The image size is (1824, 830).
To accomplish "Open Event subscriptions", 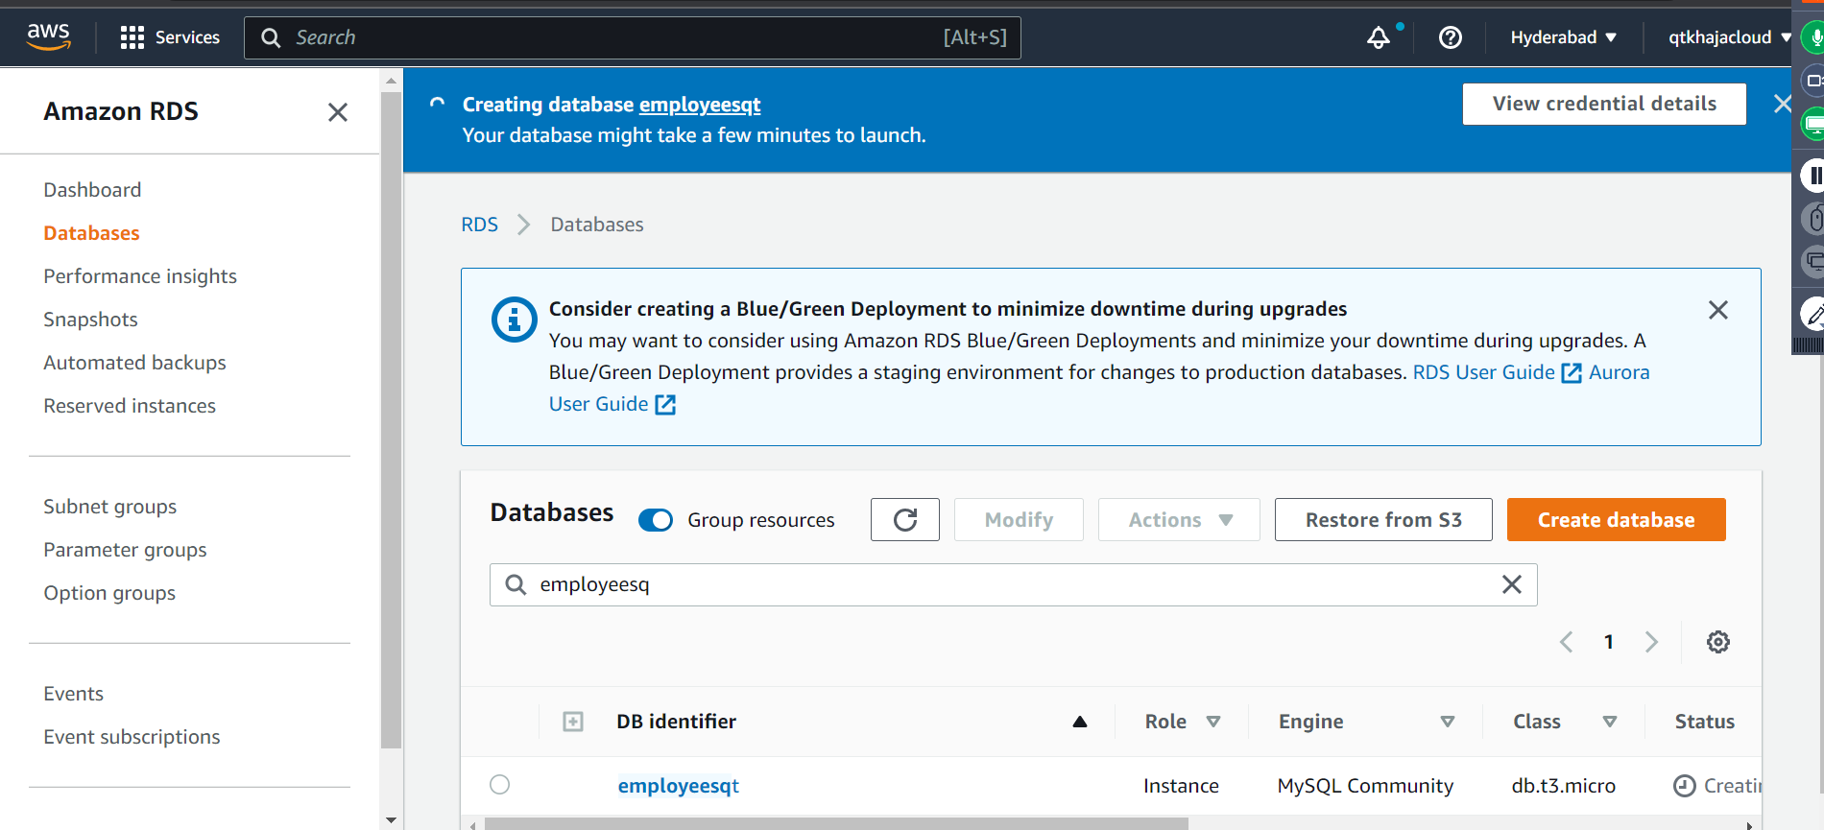I will tap(132, 737).
